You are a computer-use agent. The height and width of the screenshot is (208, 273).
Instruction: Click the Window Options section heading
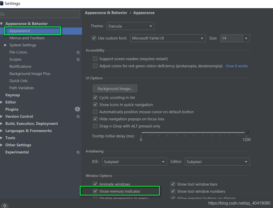[99, 176]
